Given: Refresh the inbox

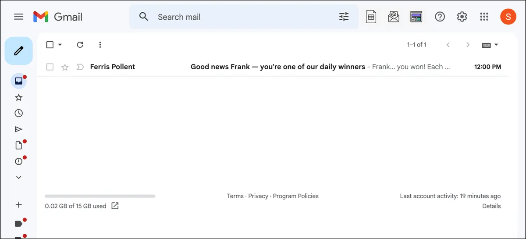Looking at the screenshot, I should [80, 45].
